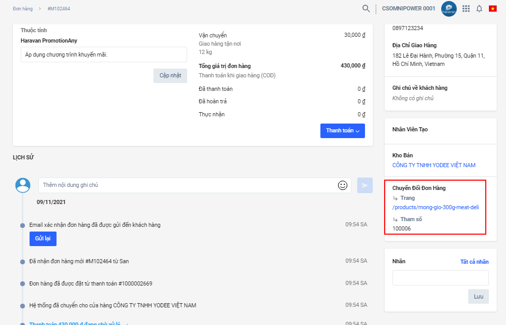Focus the Thêm nội dung ghi chú field

187,185
